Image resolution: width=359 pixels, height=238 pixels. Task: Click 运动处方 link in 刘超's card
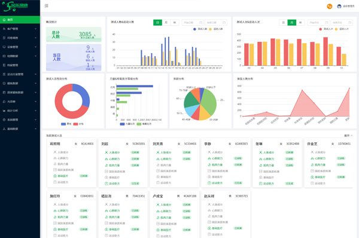(x=114, y=184)
